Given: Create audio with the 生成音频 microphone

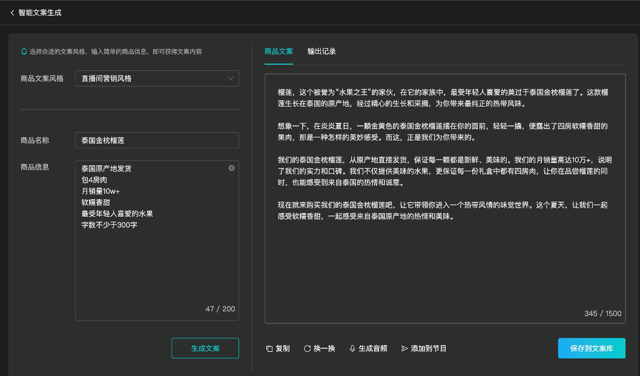Looking at the screenshot, I should (x=368, y=349).
